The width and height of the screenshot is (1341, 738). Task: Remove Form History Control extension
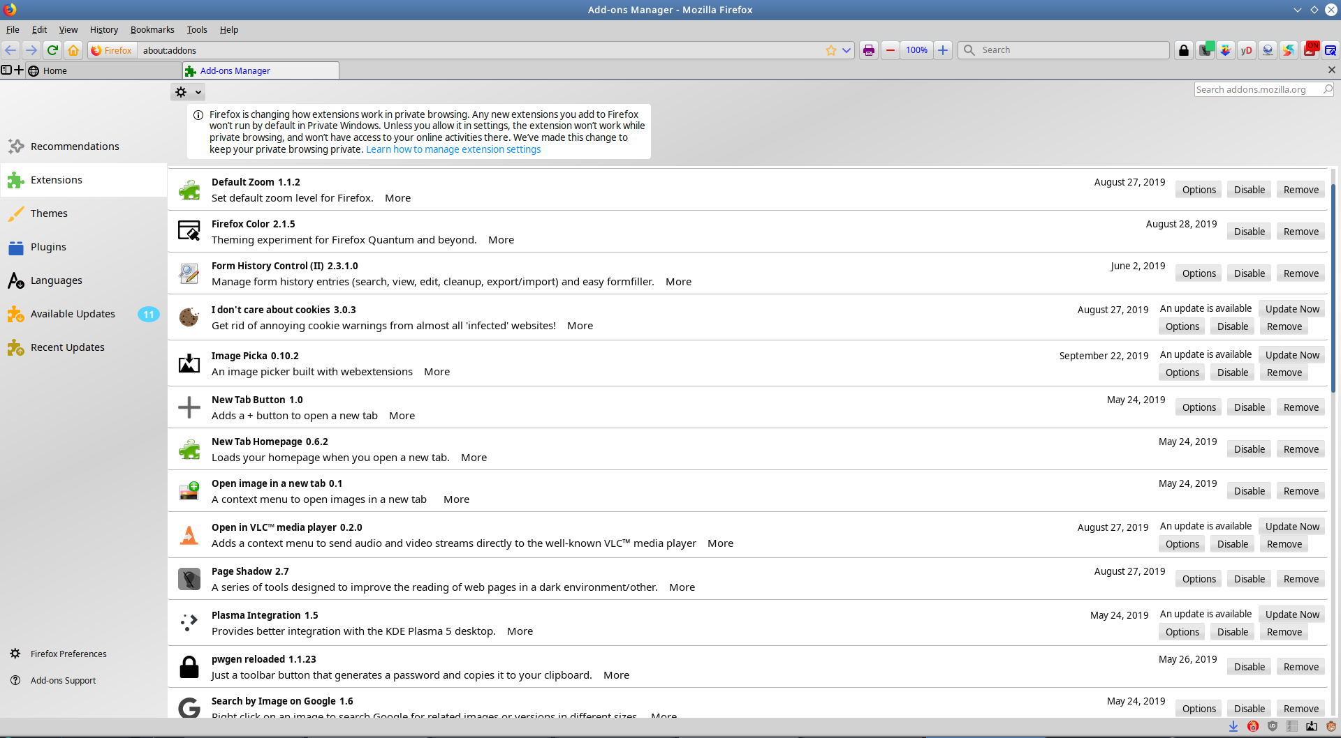tap(1300, 273)
